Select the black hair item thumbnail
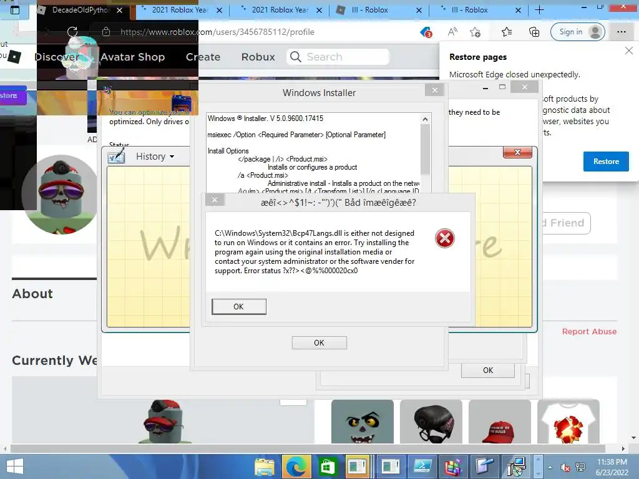The width and height of the screenshot is (639, 479). click(431, 422)
